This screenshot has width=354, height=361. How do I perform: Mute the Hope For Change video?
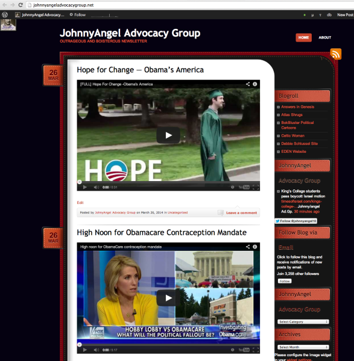tap(96, 187)
